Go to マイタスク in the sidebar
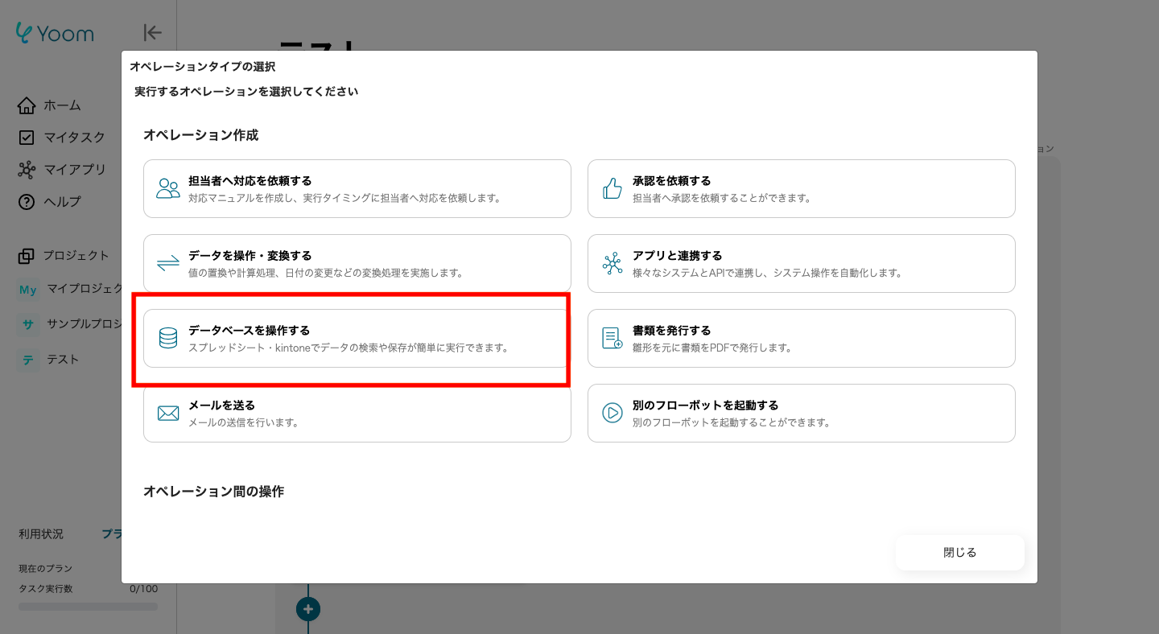This screenshot has width=1159, height=634. pyautogui.click(x=73, y=138)
